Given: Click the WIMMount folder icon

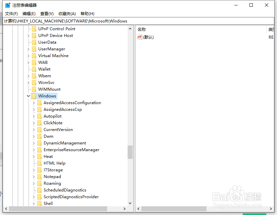Looking at the screenshot, I should (34, 89).
